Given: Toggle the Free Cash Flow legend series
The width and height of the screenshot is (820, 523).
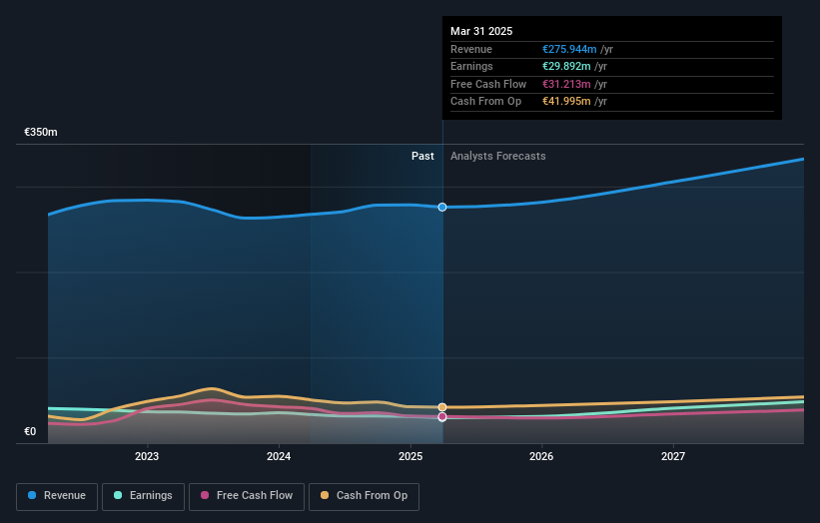Looking at the screenshot, I should click(247, 496).
